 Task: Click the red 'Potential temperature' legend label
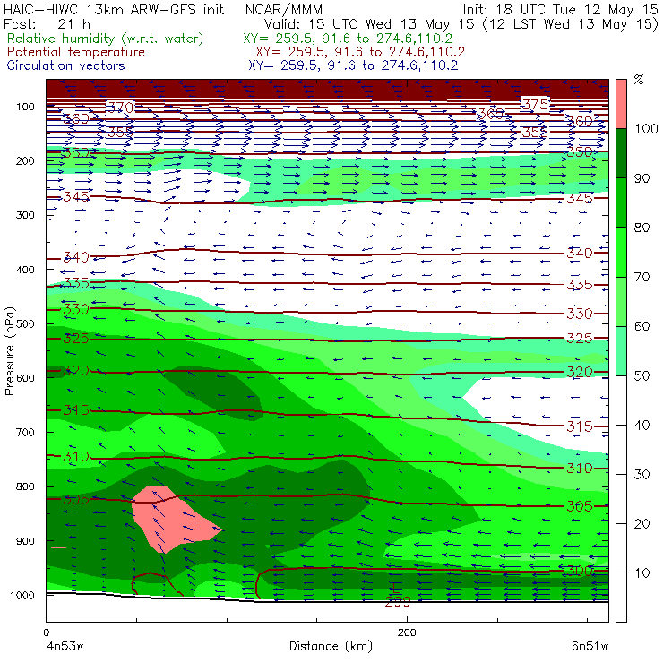75,52
